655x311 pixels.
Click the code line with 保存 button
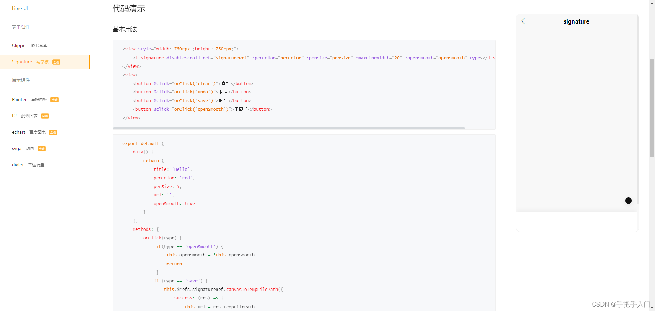pyautogui.click(x=192, y=100)
